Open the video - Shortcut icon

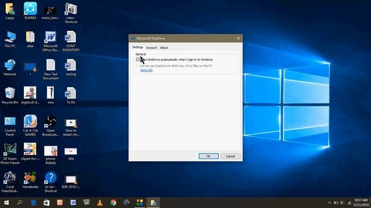(71, 13)
